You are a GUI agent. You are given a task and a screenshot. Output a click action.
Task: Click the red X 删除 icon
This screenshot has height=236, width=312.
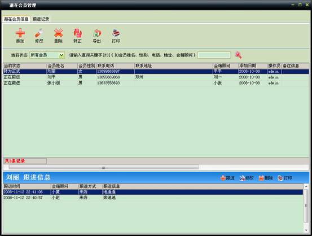click(x=58, y=33)
